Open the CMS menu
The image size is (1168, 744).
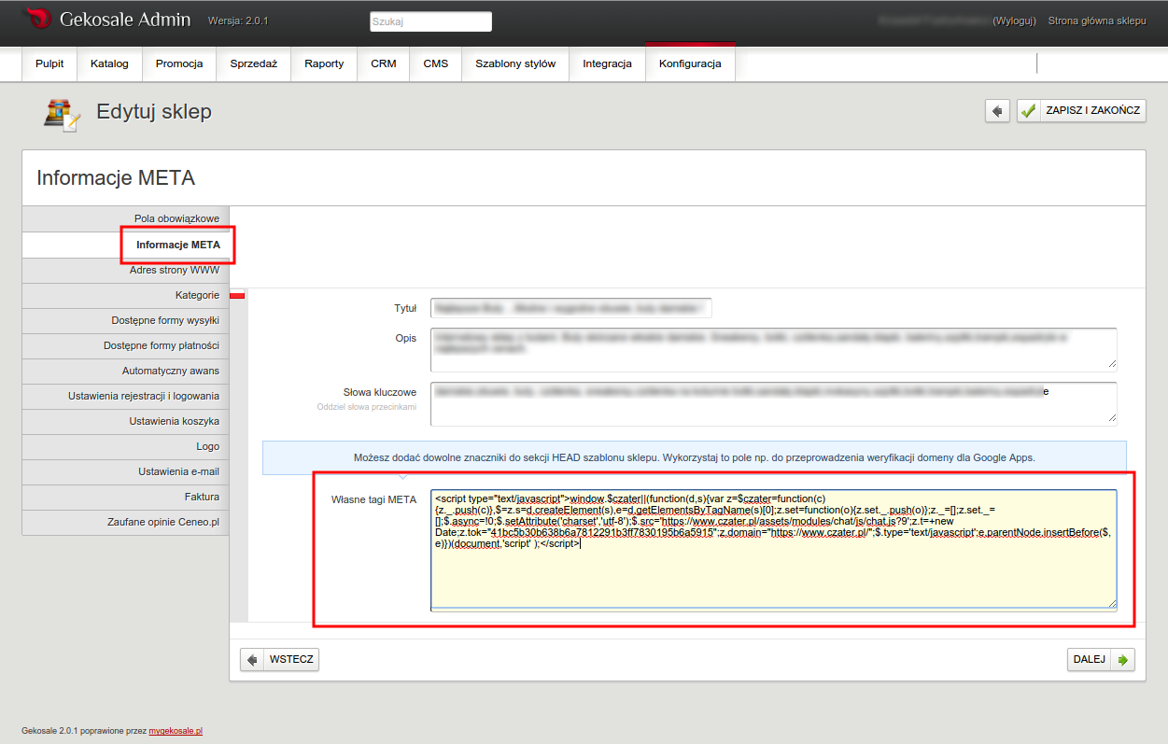point(436,63)
